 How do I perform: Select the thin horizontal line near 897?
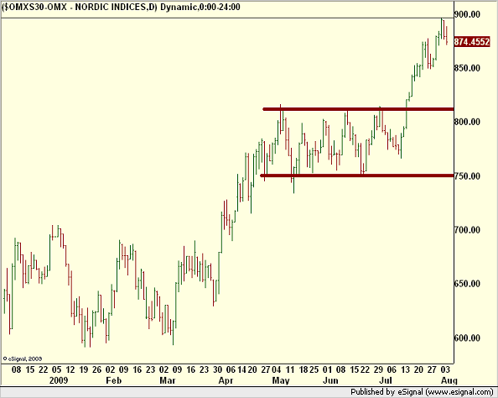(227, 18)
